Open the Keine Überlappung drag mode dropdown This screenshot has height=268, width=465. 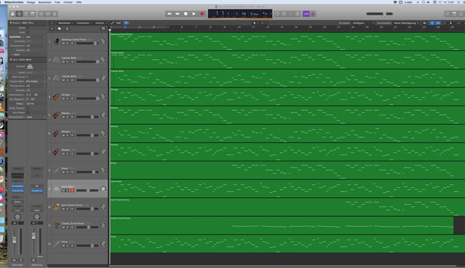coord(406,23)
